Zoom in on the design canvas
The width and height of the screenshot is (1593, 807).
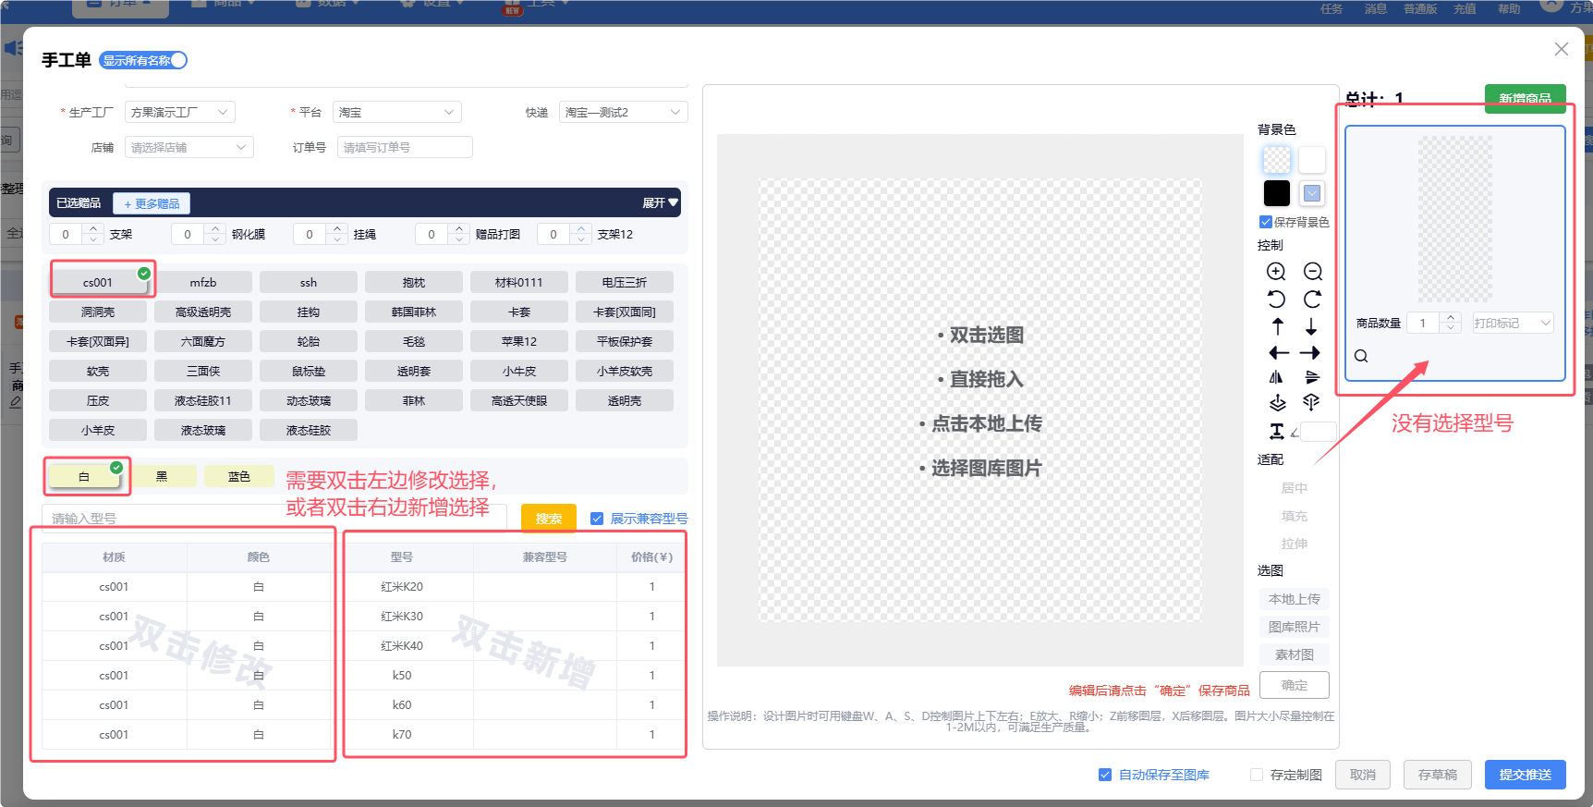click(1276, 271)
